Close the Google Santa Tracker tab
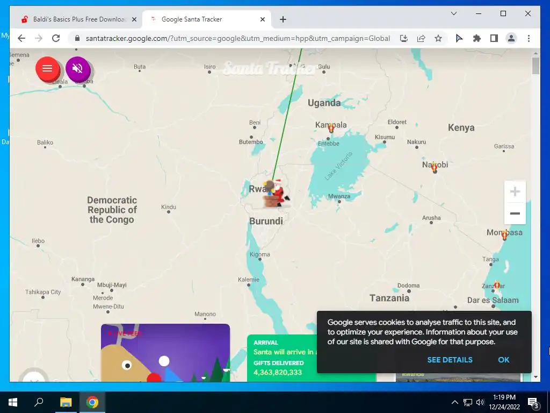 click(x=262, y=19)
